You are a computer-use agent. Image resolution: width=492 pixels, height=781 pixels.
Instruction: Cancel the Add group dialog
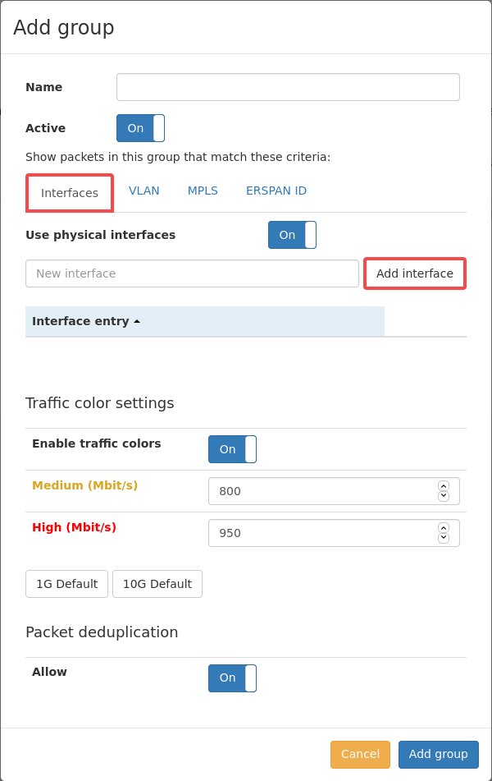coord(360,754)
